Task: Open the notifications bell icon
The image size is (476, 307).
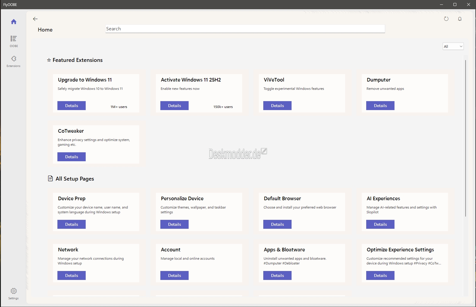Action: tap(460, 19)
